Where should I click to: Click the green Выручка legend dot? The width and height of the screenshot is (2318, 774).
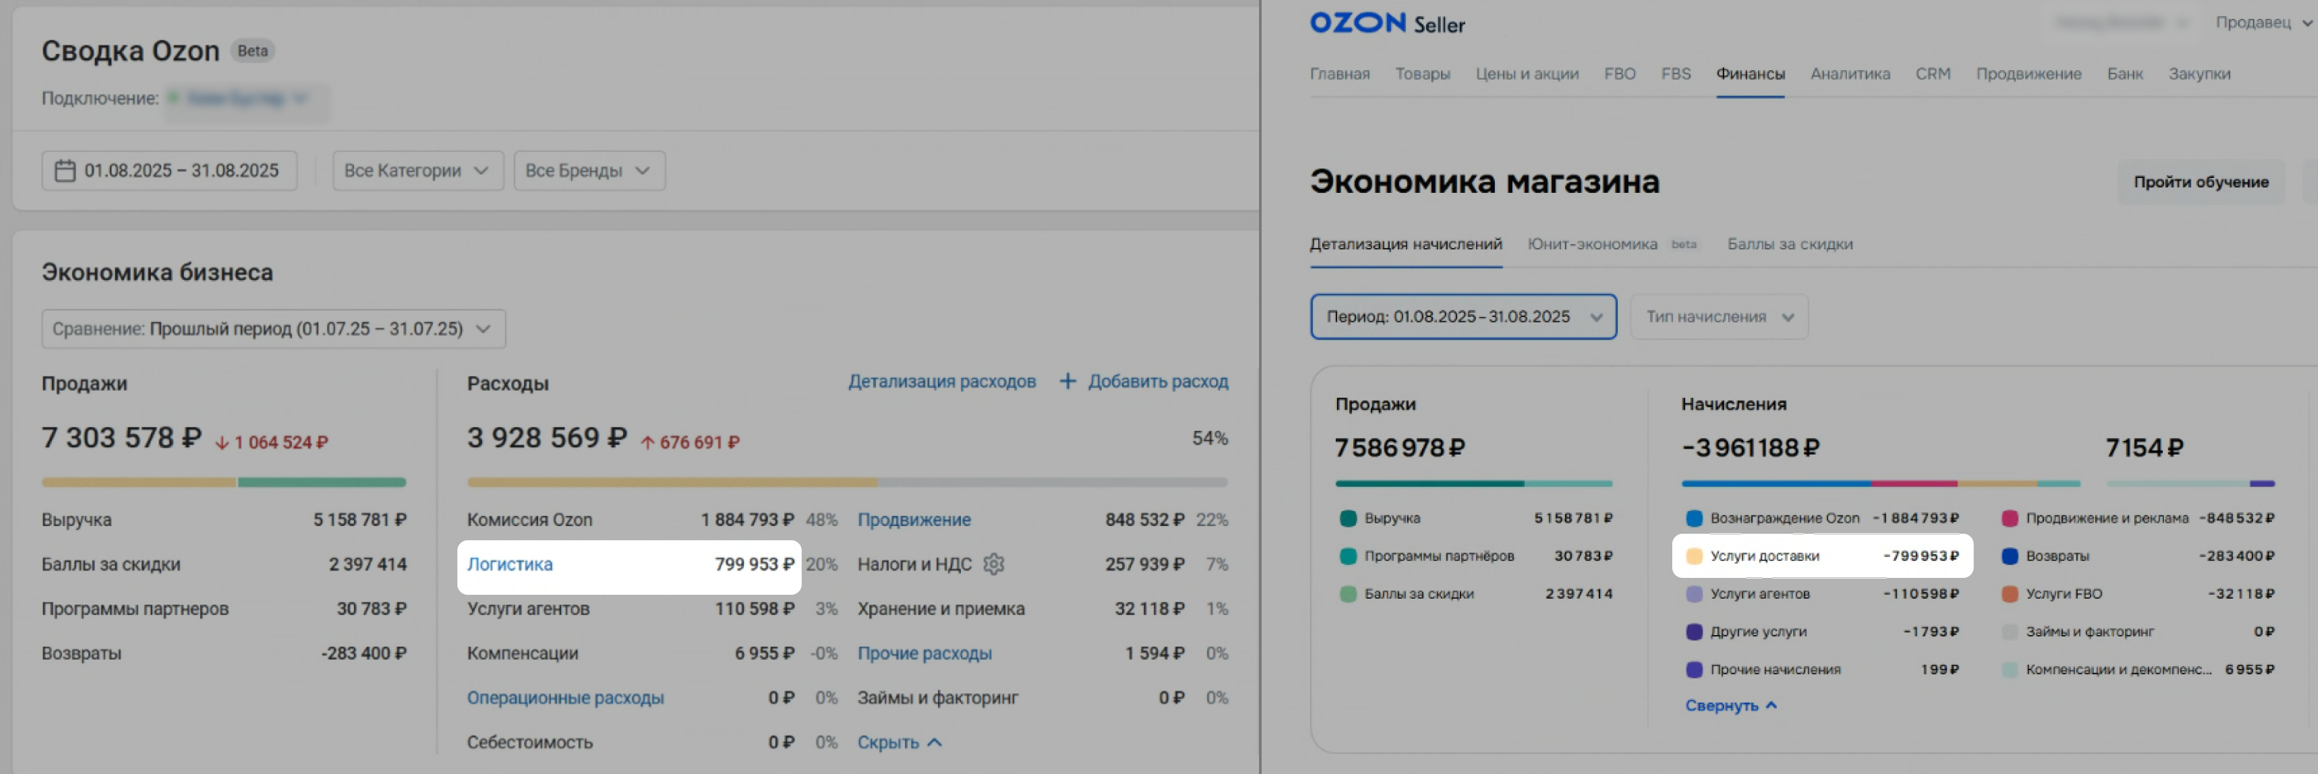(1348, 519)
